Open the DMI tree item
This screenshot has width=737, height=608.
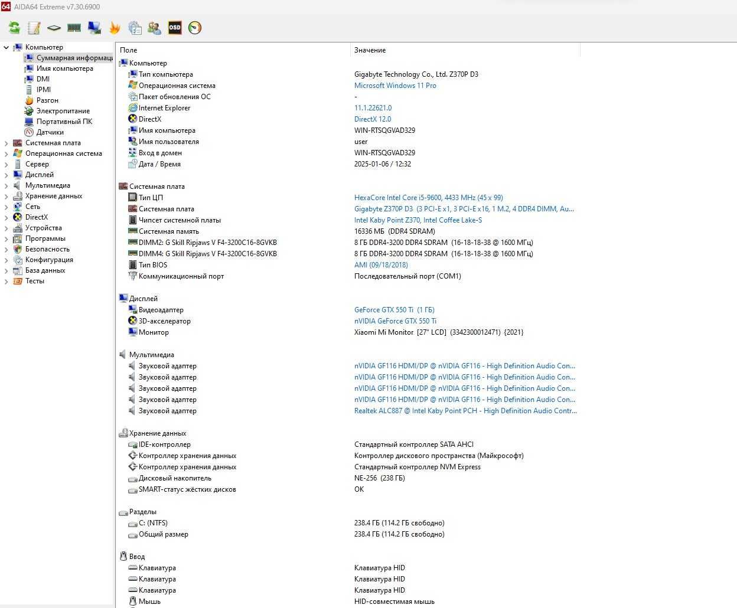[x=43, y=79]
